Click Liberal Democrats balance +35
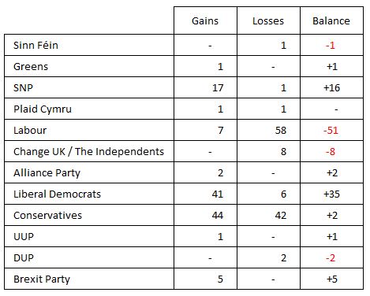The height and width of the screenshot is (296, 370). 331,194
